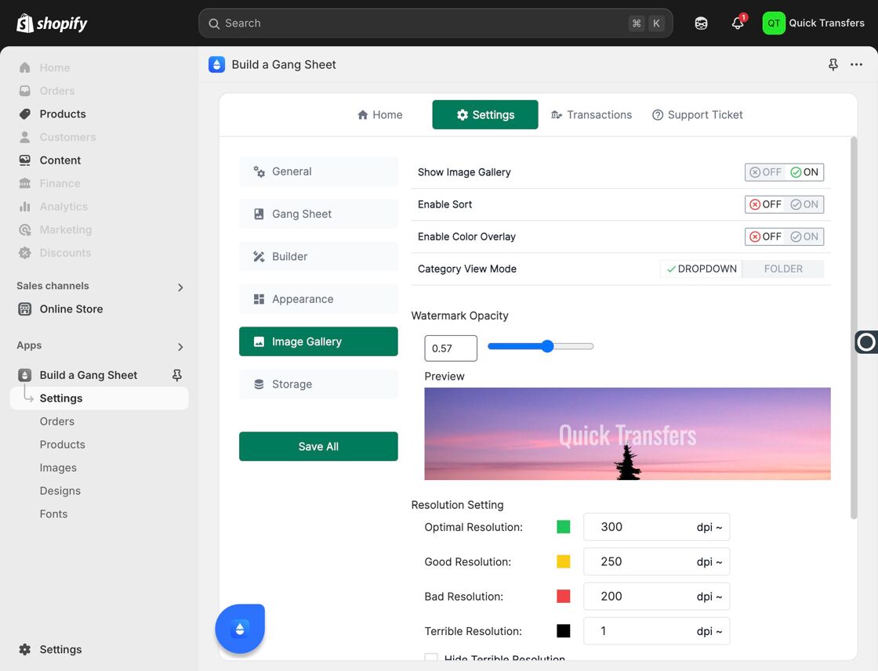
Task: Open the Quick Transfers account menu
Action: click(814, 23)
